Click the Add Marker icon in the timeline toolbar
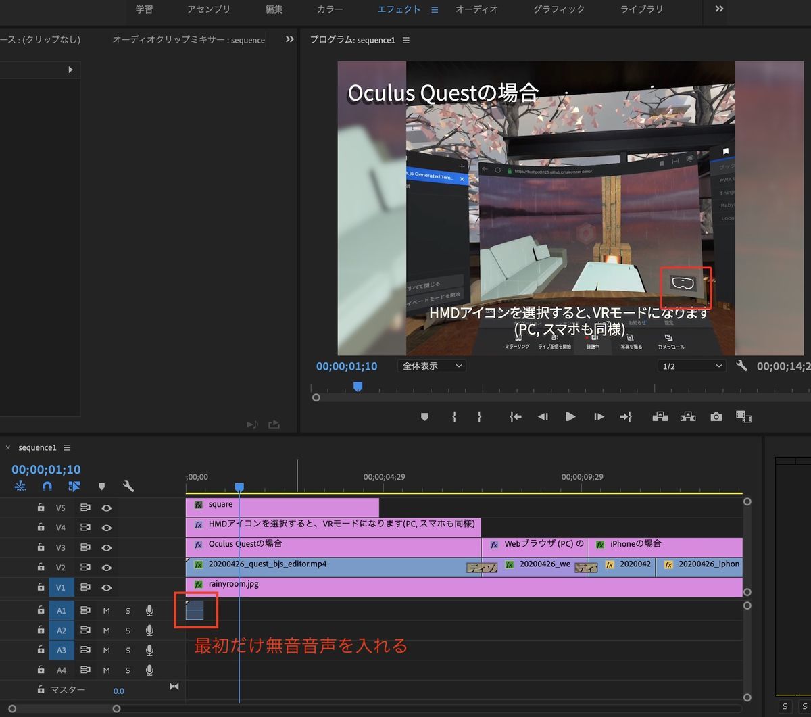 102,486
